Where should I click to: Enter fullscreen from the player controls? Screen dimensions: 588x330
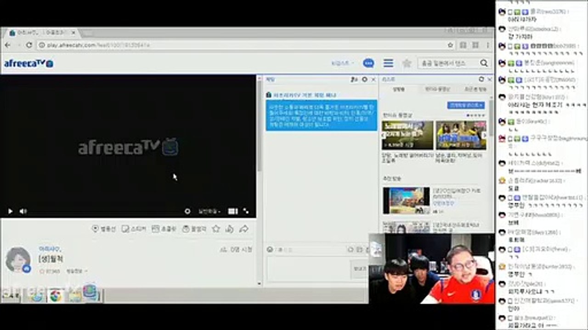[x=246, y=211]
